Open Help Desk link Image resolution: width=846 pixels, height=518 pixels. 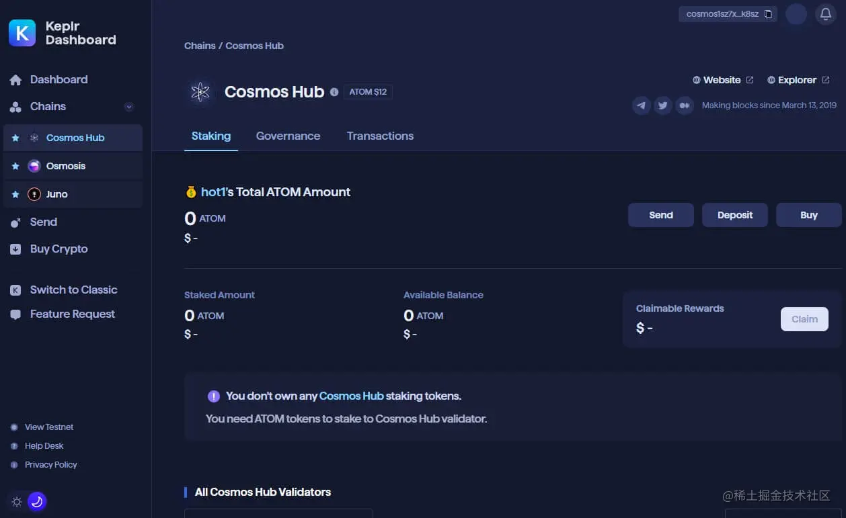coord(37,445)
